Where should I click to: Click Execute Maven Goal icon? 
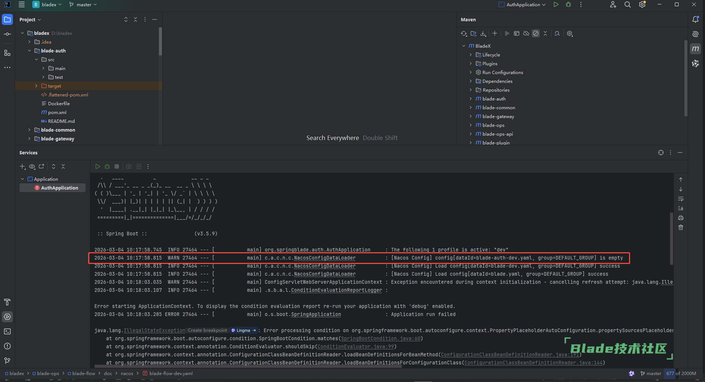[x=517, y=34]
